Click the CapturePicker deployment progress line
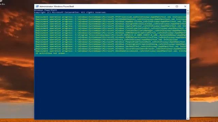The width and height of the screenshot is (218, 122). tap(111, 26)
